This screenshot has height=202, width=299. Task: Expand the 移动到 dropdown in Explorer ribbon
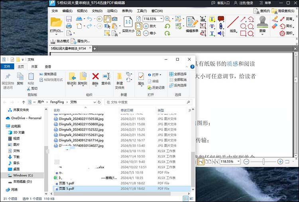[x=72, y=86]
